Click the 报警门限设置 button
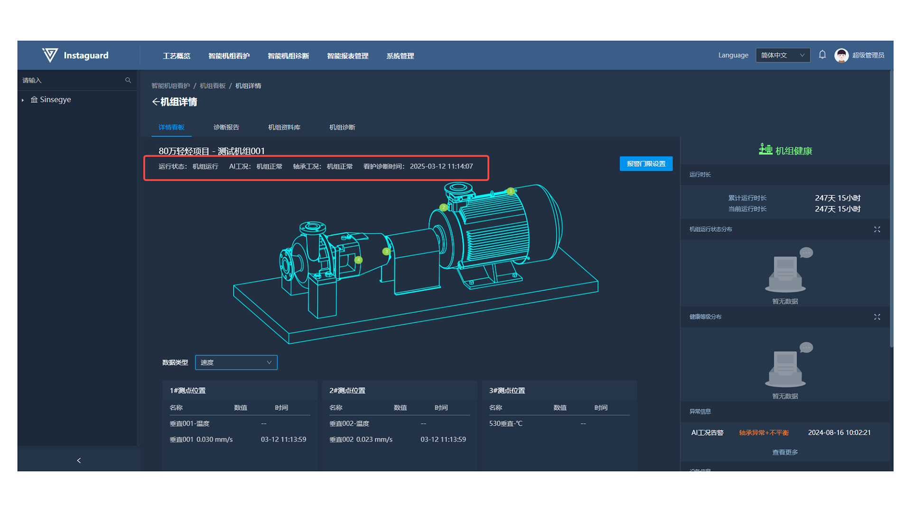Screen dimensions: 911x512 pos(646,164)
